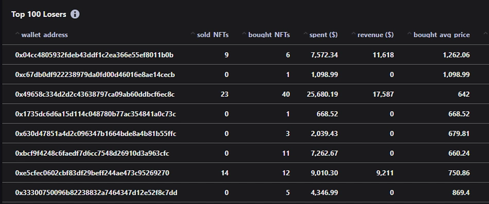This screenshot has height=204, width=489.
Task: Open wallet 0xc67db0df922238979da0fd00d46016e8ae14cecb
Action: coord(95,74)
